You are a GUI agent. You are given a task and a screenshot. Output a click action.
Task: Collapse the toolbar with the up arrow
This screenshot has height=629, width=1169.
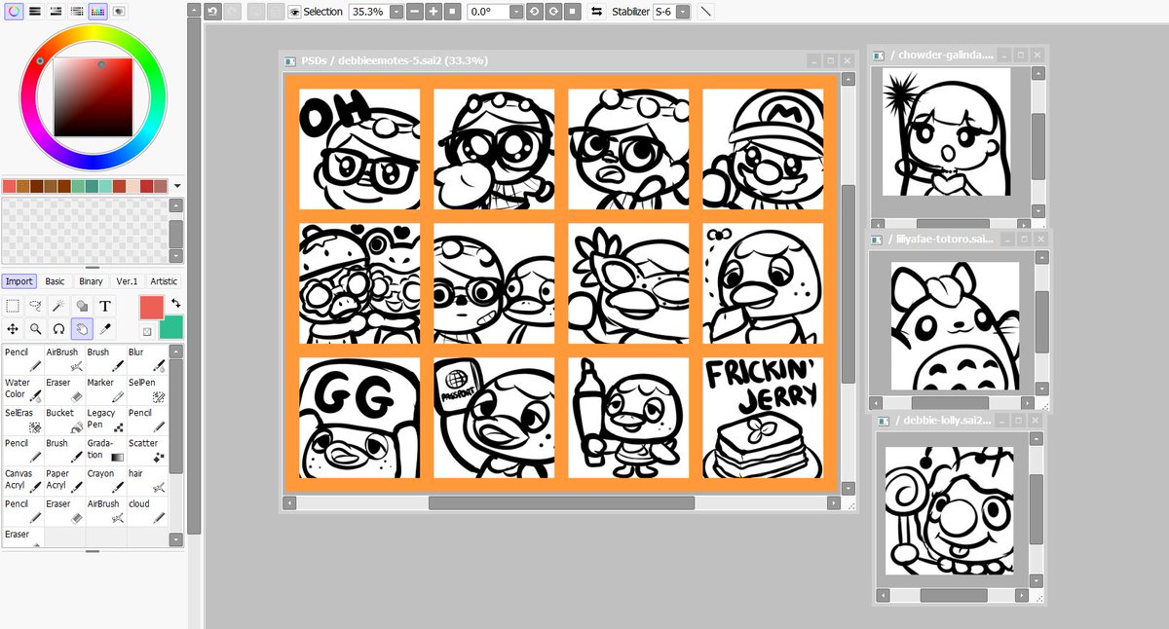click(194, 11)
